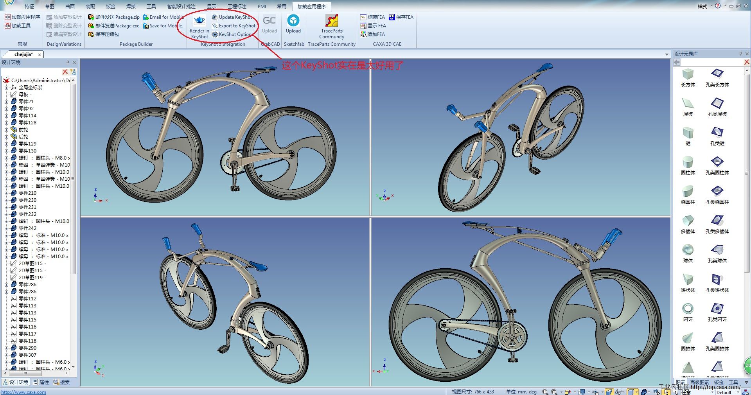The height and width of the screenshot is (395, 751).
Task: Select the 球体 sphere shape
Action: pyautogui.click(x=688, y=253)
